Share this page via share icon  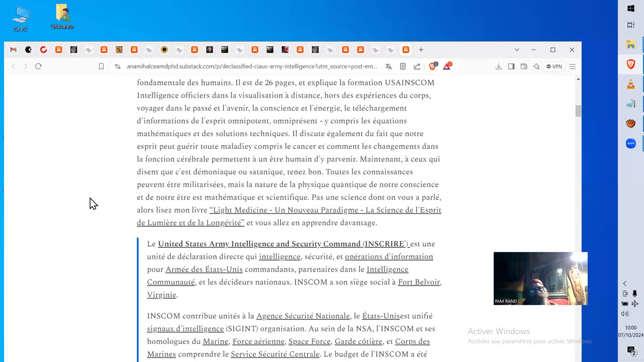(x=417, y=66)
